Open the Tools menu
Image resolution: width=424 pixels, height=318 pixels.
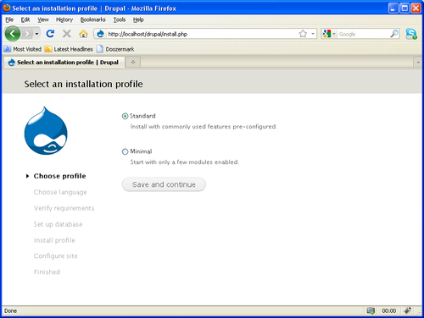pos(120,19)
